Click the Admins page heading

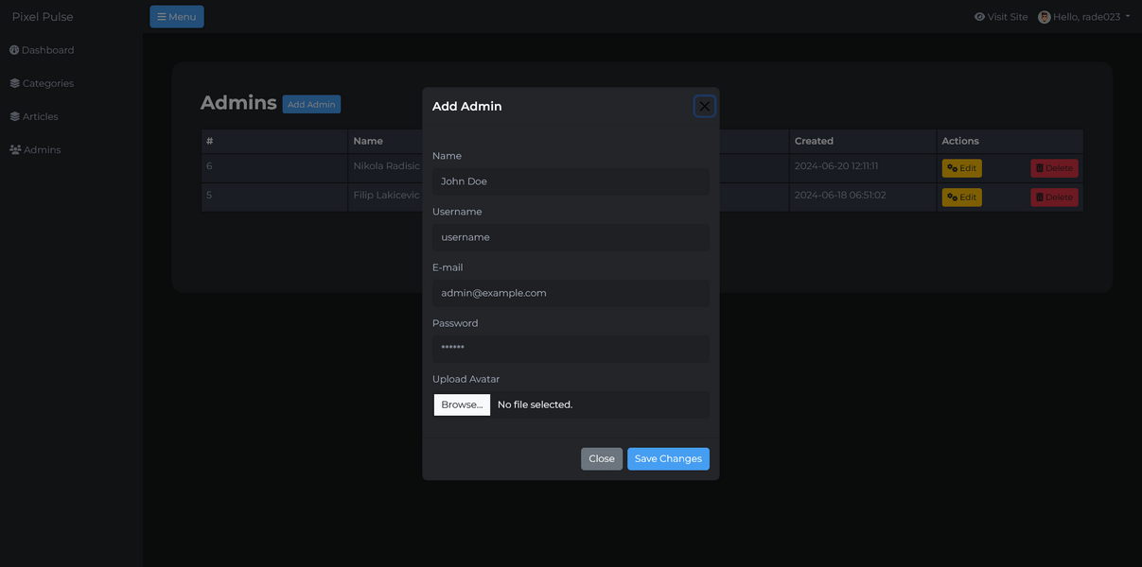click(x=238, y=103)
